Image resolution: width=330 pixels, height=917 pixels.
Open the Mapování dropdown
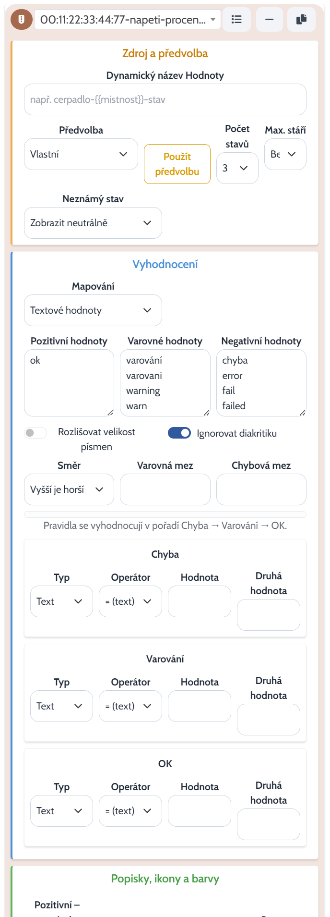93,310
